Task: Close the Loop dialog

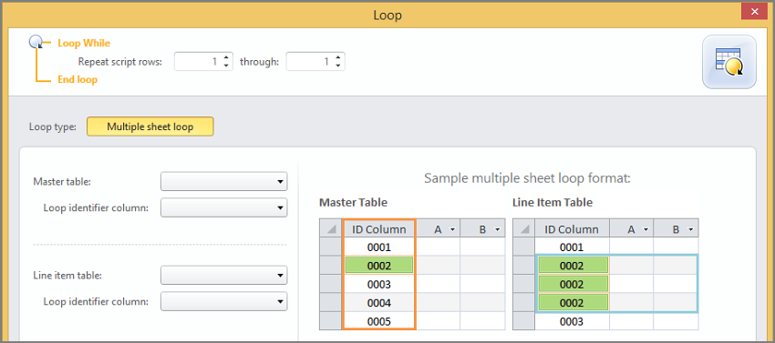Action: 755,12
